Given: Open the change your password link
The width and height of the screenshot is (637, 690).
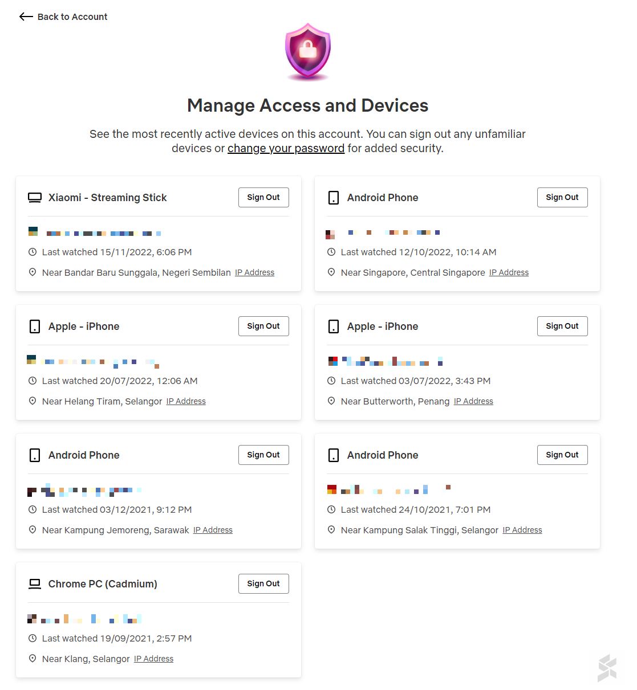Looking at the screenshot, I should click(286, 148).
